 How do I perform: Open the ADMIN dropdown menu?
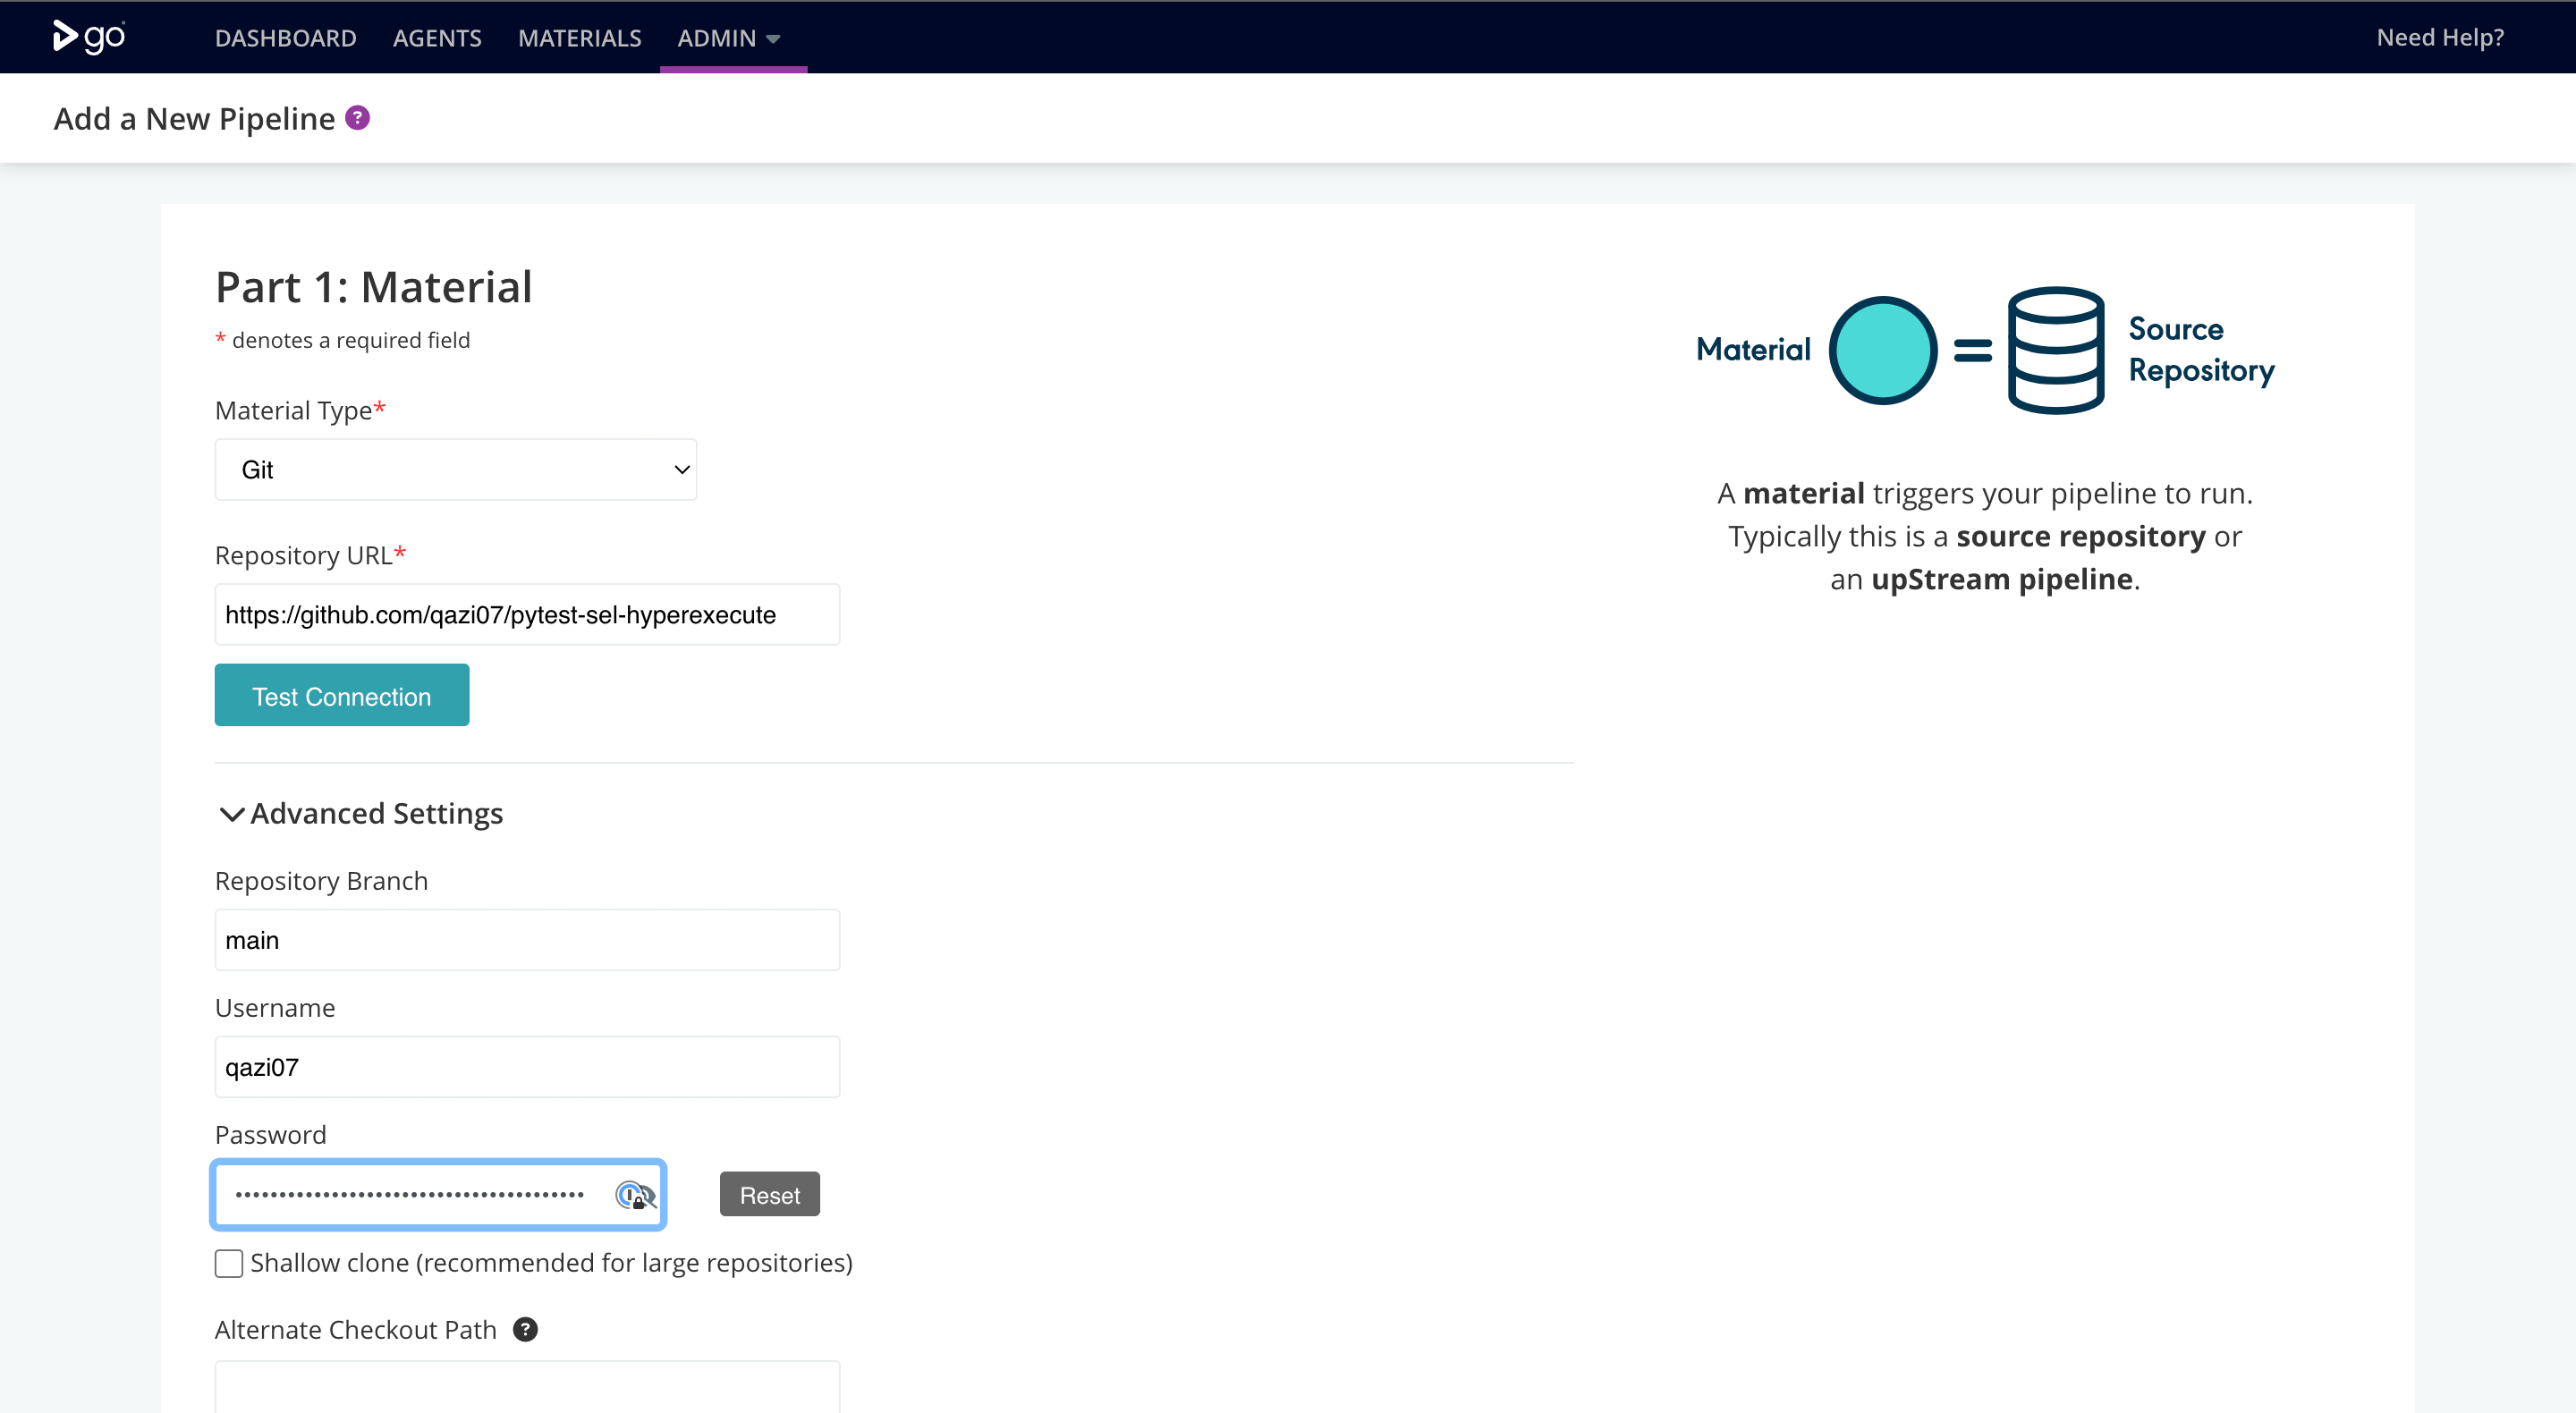point(716,38)
